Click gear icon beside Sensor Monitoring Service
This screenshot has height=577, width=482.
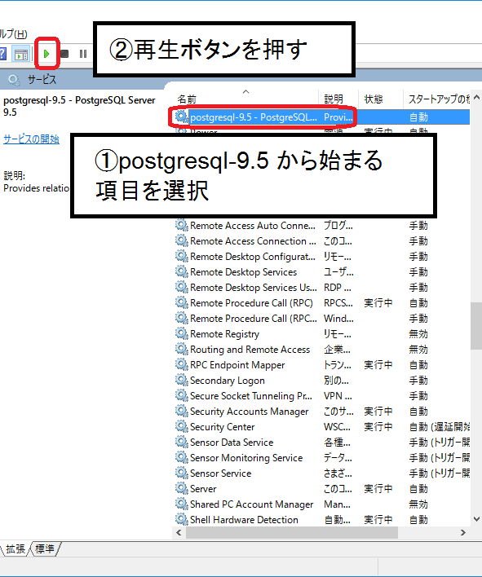point(181,456)
